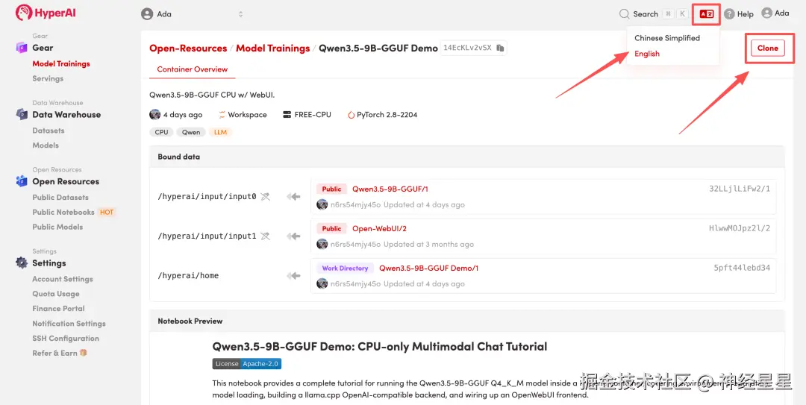
Task: Open Account Settings
Action: coord(63,279)
